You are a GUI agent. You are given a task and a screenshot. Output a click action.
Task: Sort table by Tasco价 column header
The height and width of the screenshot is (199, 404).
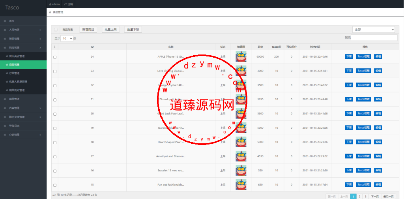[x=277, y=47]
